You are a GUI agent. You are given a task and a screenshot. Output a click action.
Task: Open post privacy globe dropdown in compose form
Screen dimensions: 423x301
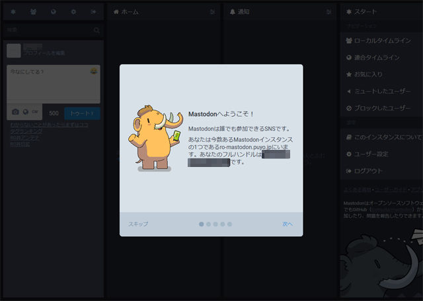26,112
